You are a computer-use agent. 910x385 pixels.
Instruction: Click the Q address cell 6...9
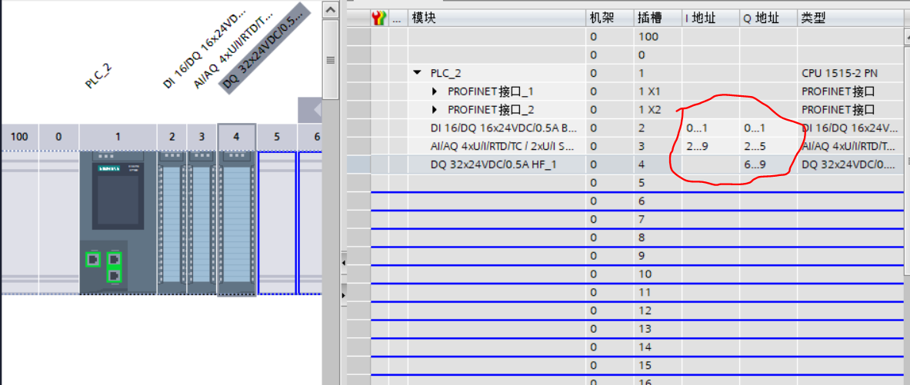pyautogui.click(x=755, y=164)
